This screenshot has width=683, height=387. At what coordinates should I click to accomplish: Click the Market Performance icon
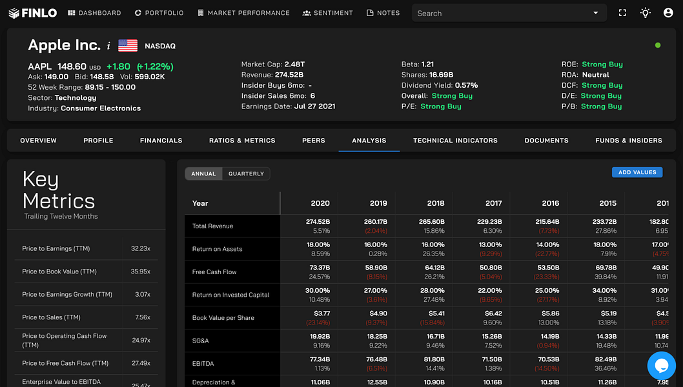201,13
